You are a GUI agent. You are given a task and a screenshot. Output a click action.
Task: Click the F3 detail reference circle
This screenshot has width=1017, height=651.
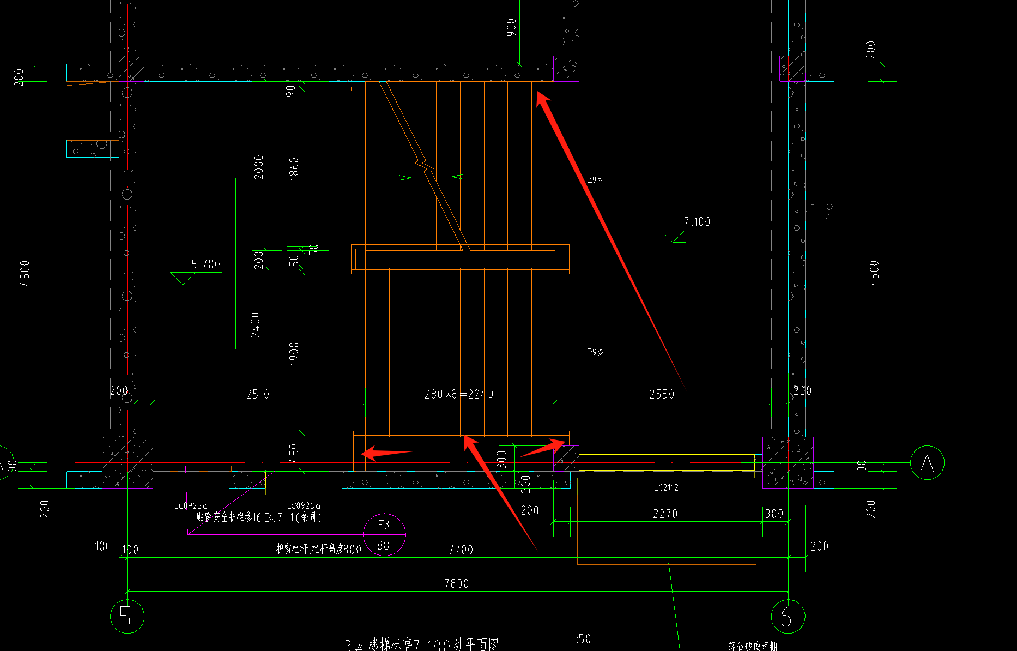point(384,535)
